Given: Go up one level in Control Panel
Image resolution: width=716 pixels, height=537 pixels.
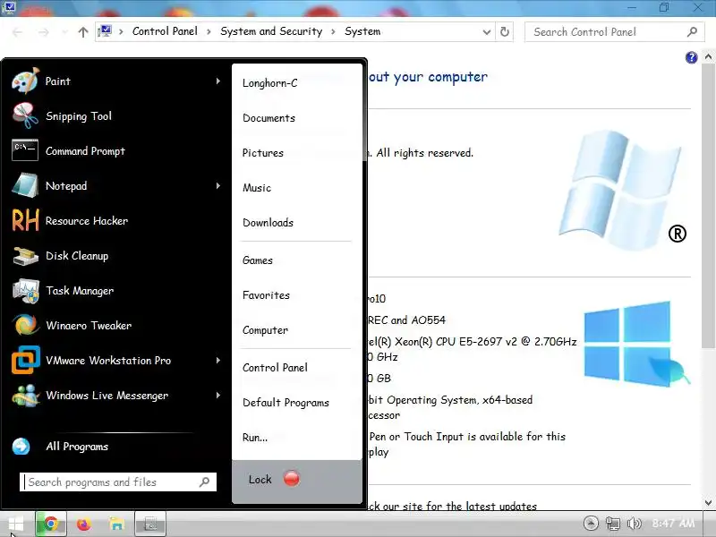Looking at the screenshot, I should tap(83, 32).
